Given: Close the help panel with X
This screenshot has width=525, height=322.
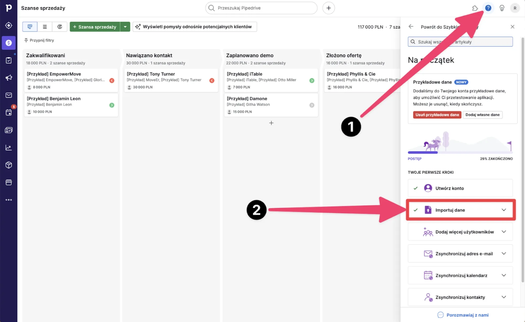Looking at the screenshot, I should click(x=512, y=27).
